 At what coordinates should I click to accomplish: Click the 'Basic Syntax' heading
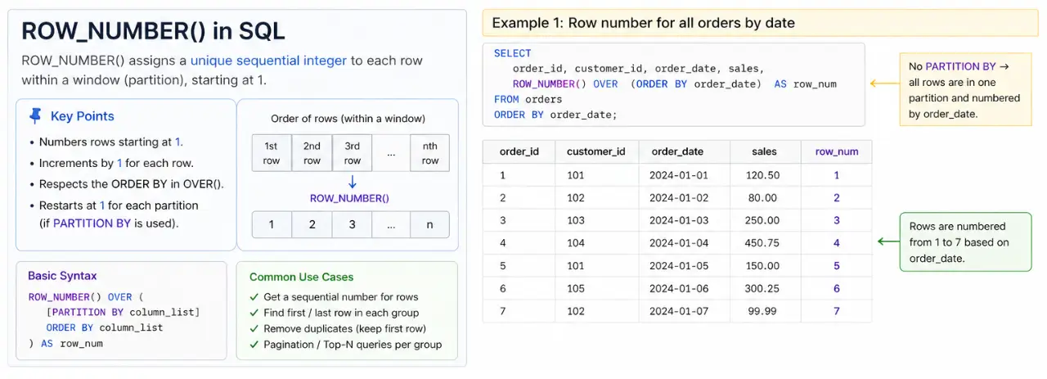62,276
